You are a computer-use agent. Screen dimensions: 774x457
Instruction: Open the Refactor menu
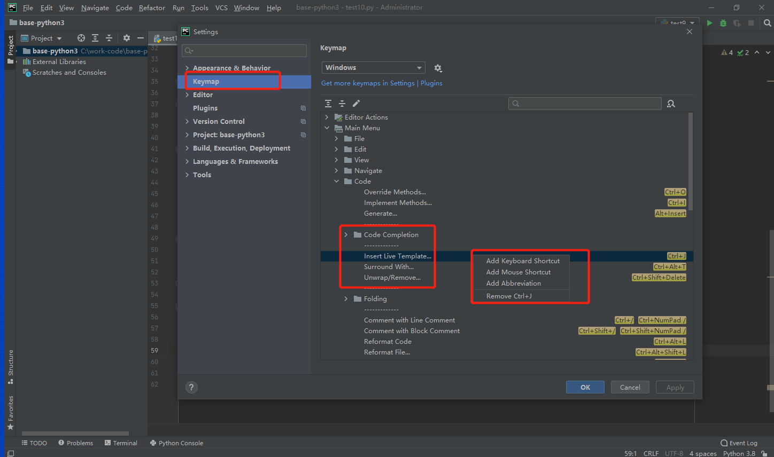[x=152, y=7]
